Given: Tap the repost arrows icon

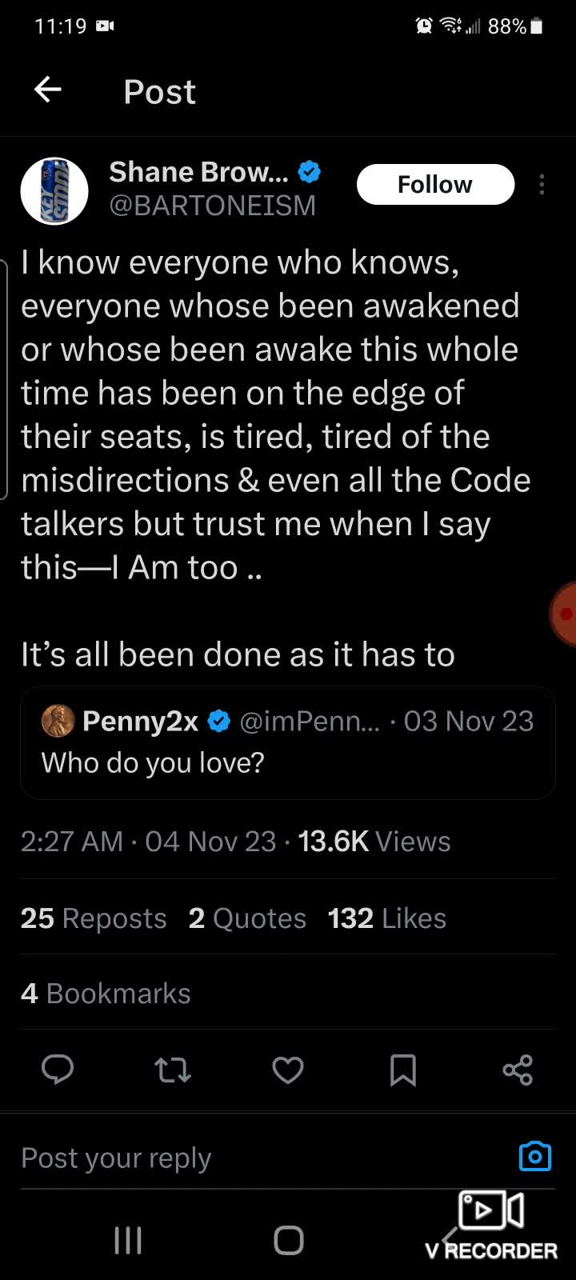Looking at the screenshot, I should (172, 1070).
